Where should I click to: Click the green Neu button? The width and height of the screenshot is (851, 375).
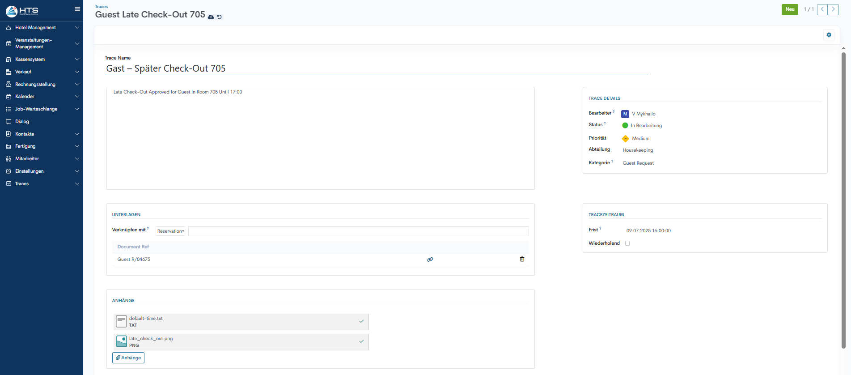790,9
